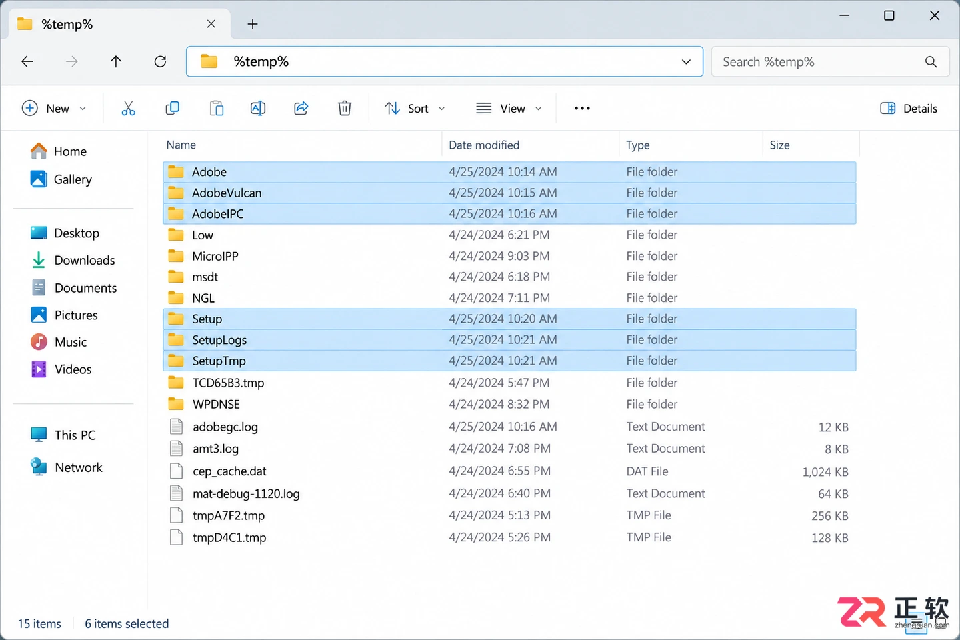This screenshot has width=960, height=640.
Task: Select the MicroIPP folder row
Action: pyautogui.click(x=509, y=256)
